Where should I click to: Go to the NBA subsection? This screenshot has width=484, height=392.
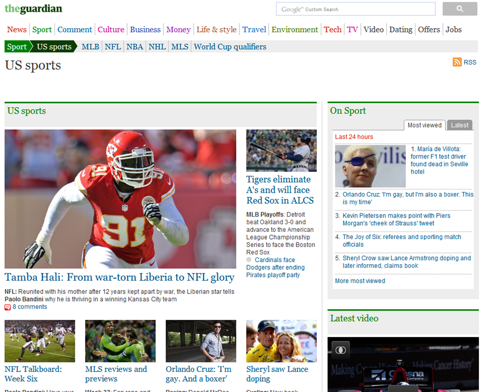pyautogui.click(x=134, y=47)
